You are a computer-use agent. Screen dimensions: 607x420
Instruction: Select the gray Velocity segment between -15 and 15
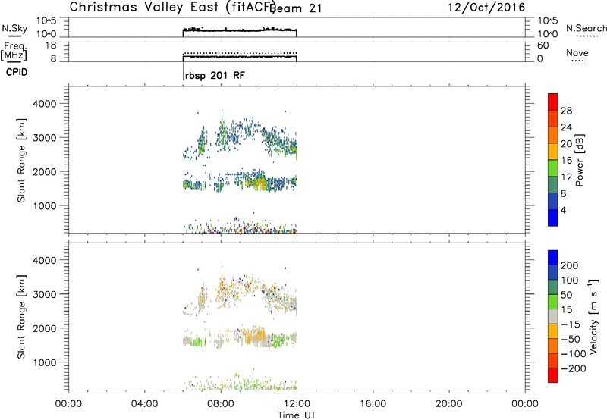coord(553,316)
